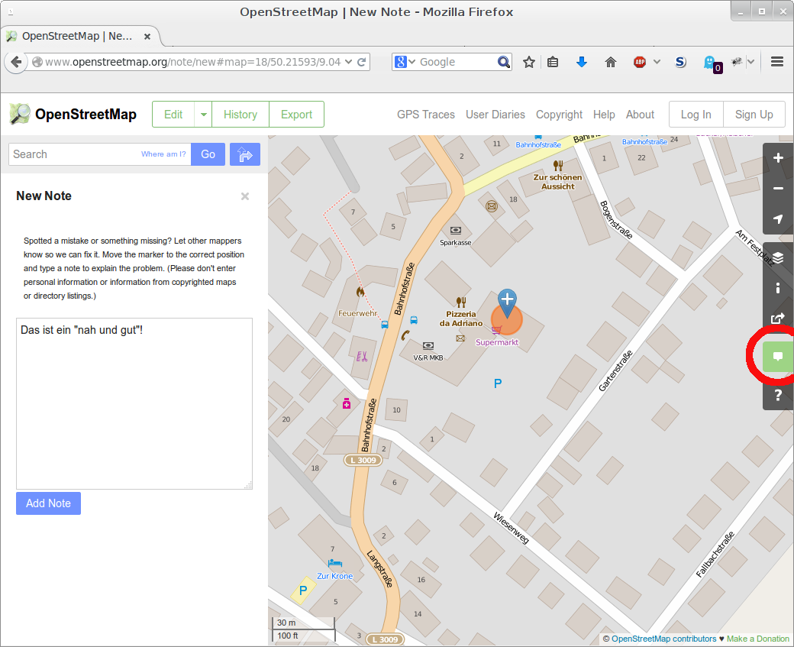Screen dimensions: 794x647
Task: Click the Pizzeria da Adriano restaurant icon
Action: tap(461, 302)
